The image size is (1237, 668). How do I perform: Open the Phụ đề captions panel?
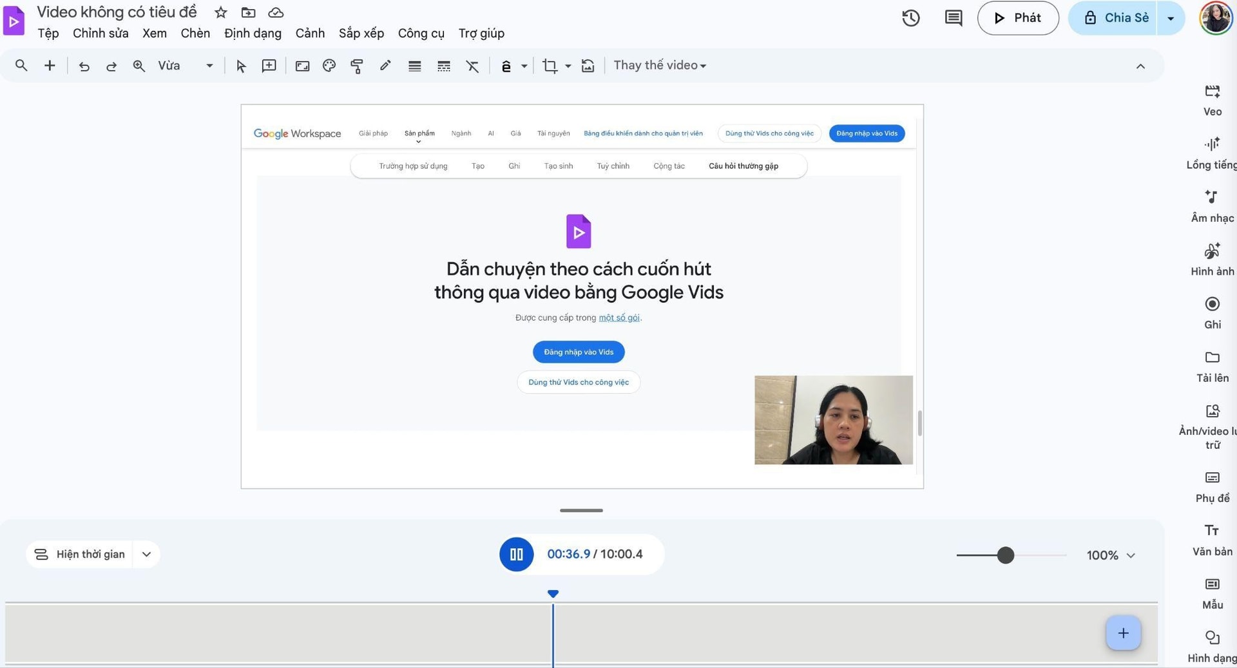pyautogui.click(x=1213, y=487)
